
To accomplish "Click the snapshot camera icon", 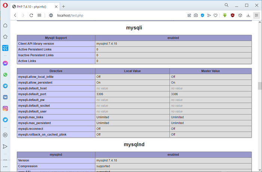I will tap(196, 15).
